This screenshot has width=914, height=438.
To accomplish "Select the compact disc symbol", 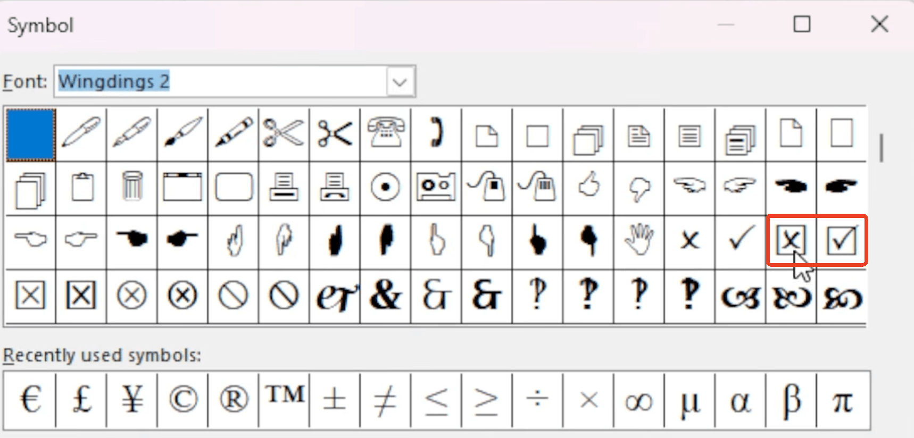I will pyautogui.click(x=386, y=187).
